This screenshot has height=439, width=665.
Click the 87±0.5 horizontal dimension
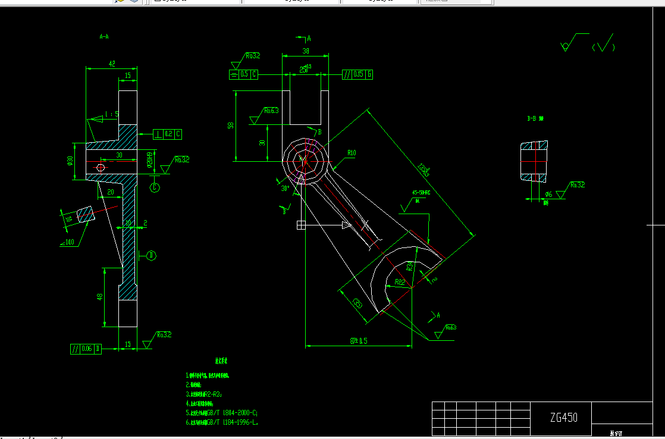358,341
